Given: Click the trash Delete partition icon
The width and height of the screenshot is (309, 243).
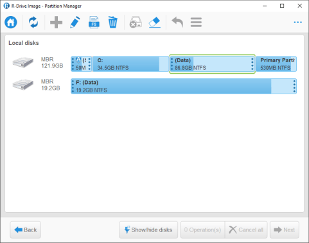Looking at the screenshot, I should pos(112,22).
